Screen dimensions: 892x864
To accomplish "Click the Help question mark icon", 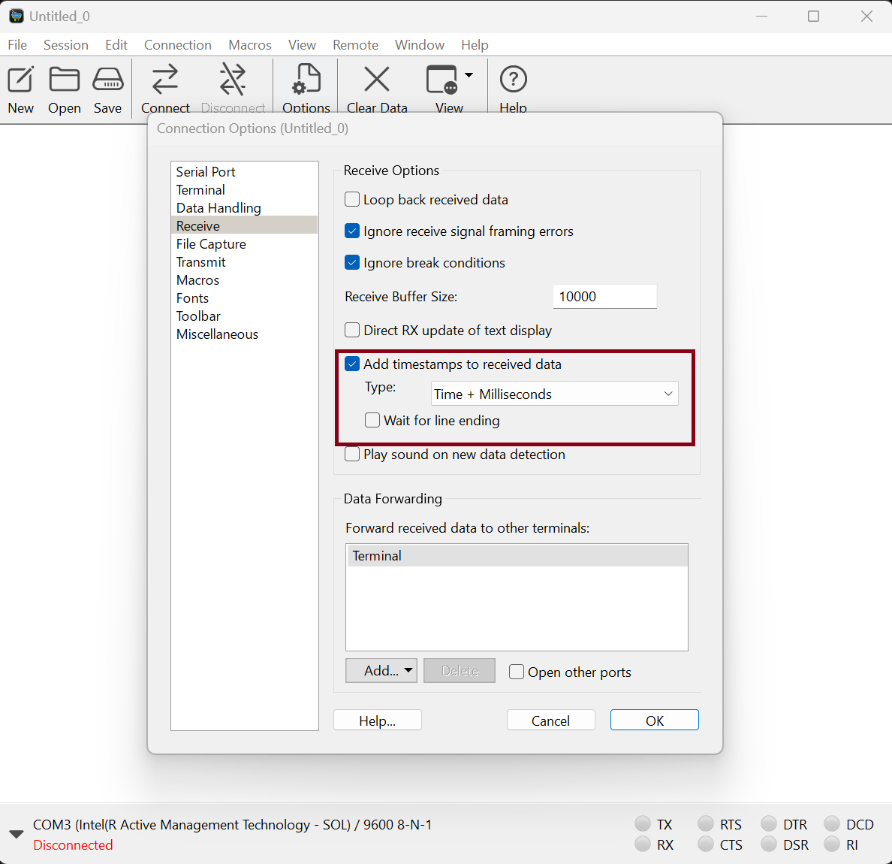I will click(514, 80).
